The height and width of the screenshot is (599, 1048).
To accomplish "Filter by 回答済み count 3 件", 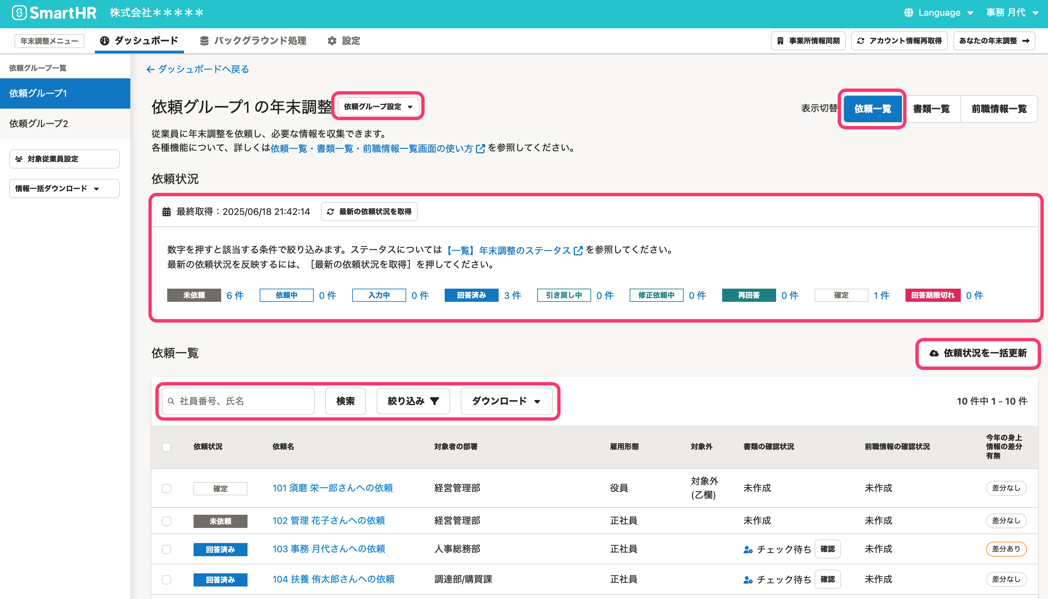I will click(512, 296).
